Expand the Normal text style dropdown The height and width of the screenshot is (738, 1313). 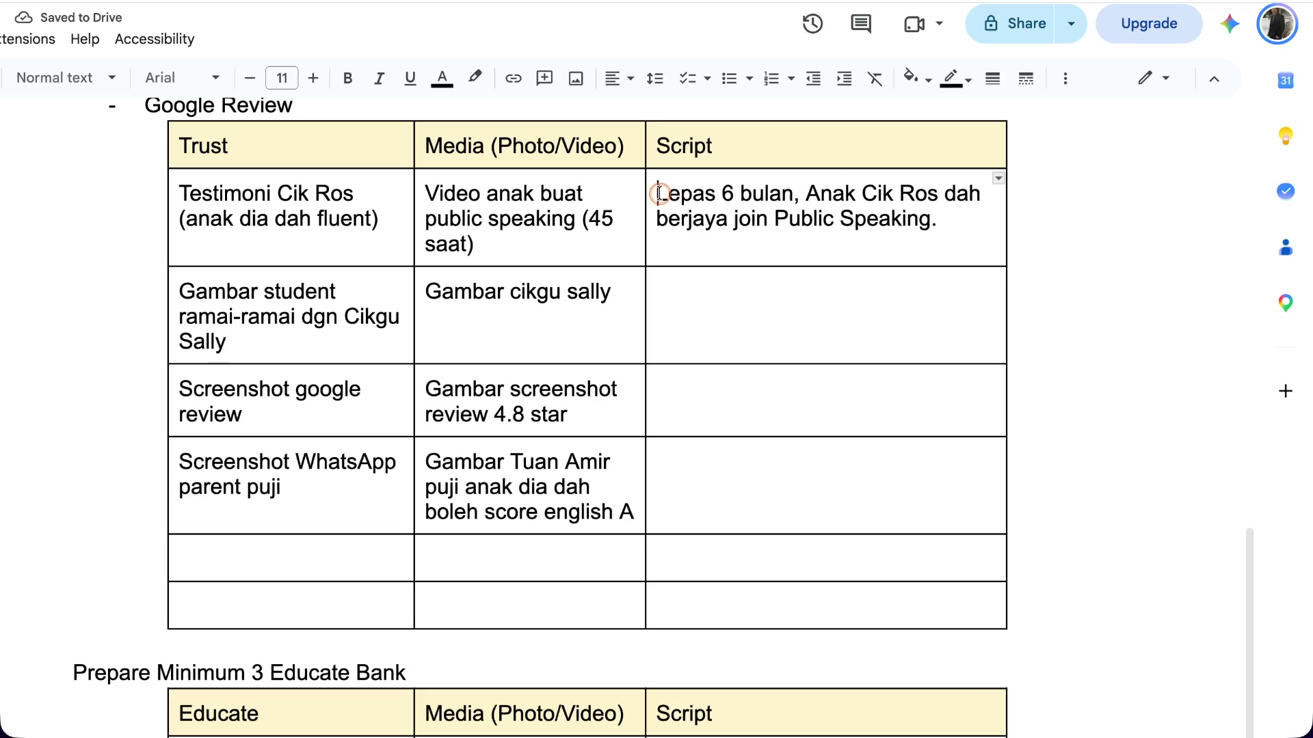(x=66, y=78)
